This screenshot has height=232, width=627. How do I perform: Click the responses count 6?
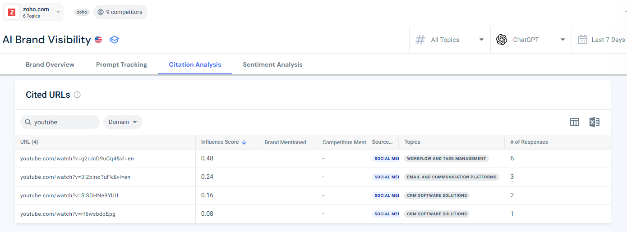click(512, 159)
